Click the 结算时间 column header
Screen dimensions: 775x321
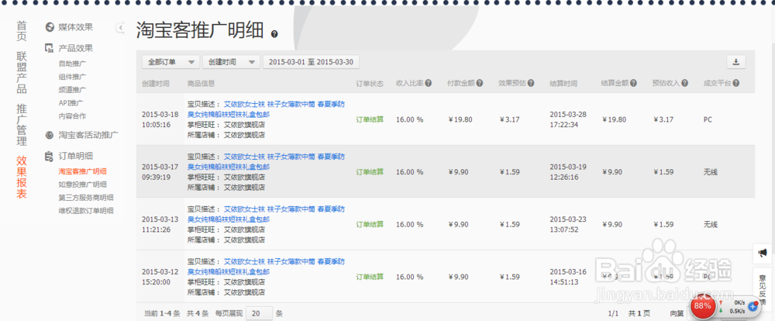coord(563,84)
